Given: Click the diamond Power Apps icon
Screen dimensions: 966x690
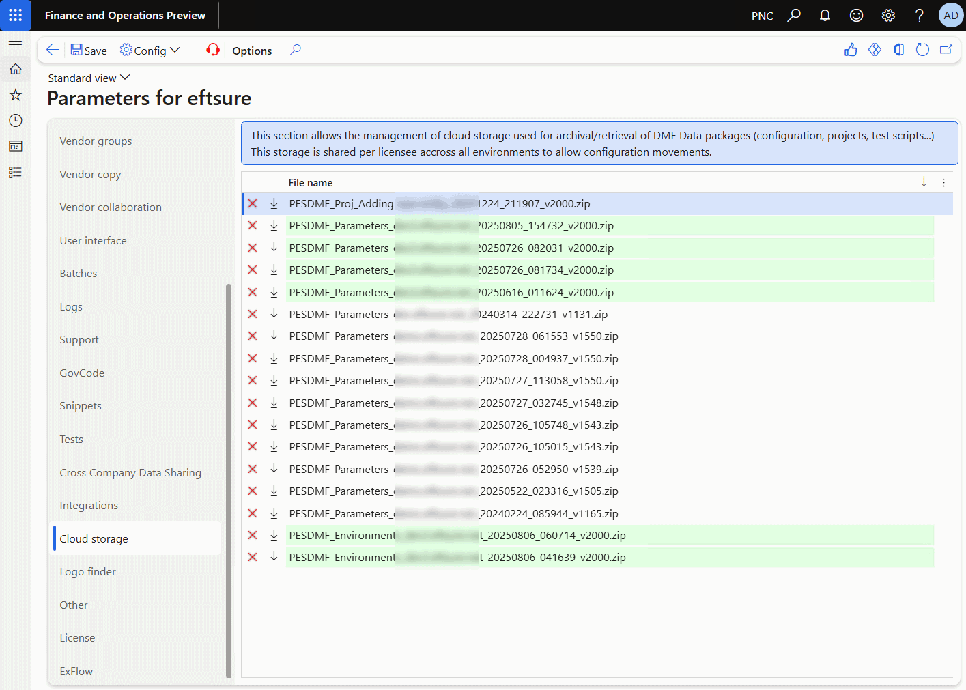Looking at the screenshot, I should pyautogui.click(x=875, y=50).
